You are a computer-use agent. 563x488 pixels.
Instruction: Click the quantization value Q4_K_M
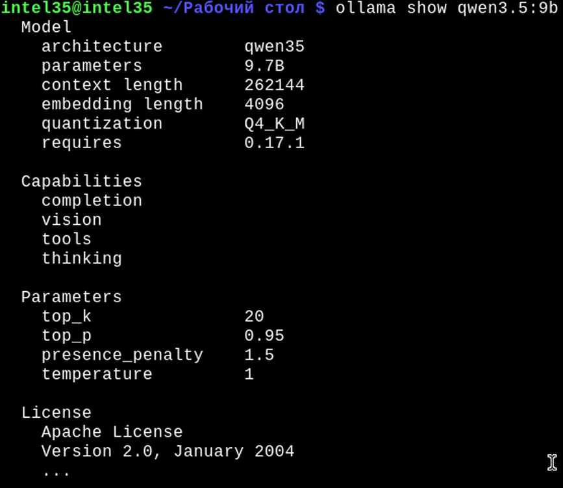click(x=274, y=124)
